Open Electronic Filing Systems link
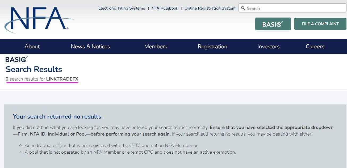This screenshot has height=168, width=347. [122, 8]
